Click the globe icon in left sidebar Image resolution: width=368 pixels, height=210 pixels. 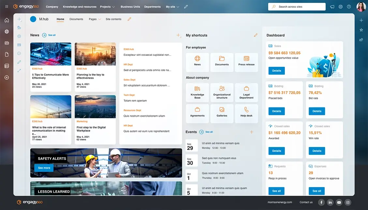pyautogui.click(x=7, y=32)
